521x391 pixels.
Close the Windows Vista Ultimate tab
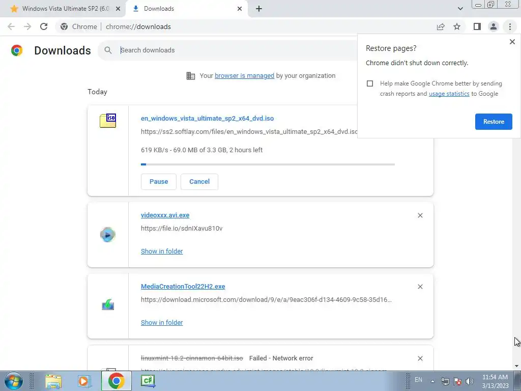point(118,9)
